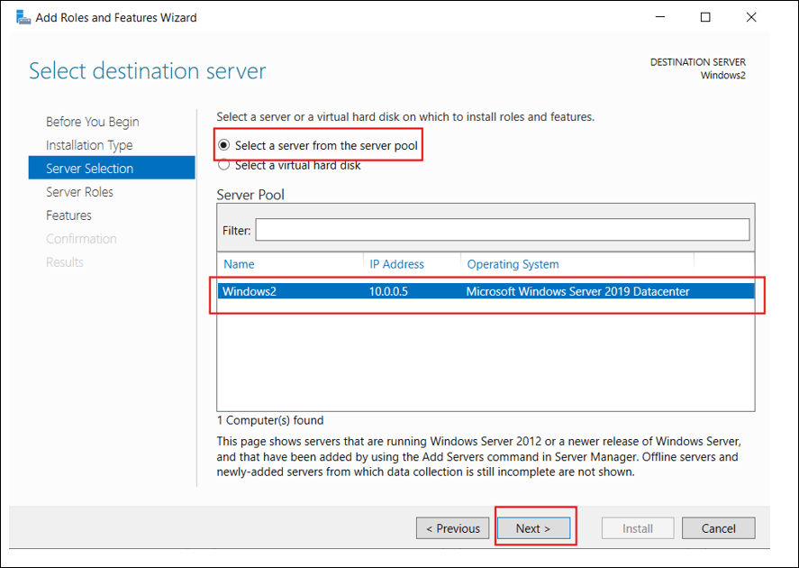Minimize the wizard window

pos(660,17)
